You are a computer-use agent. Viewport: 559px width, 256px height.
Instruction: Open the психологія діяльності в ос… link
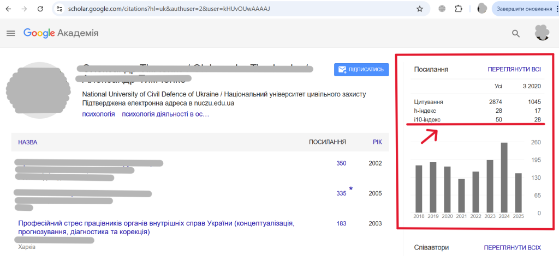(x=165, y=114)
